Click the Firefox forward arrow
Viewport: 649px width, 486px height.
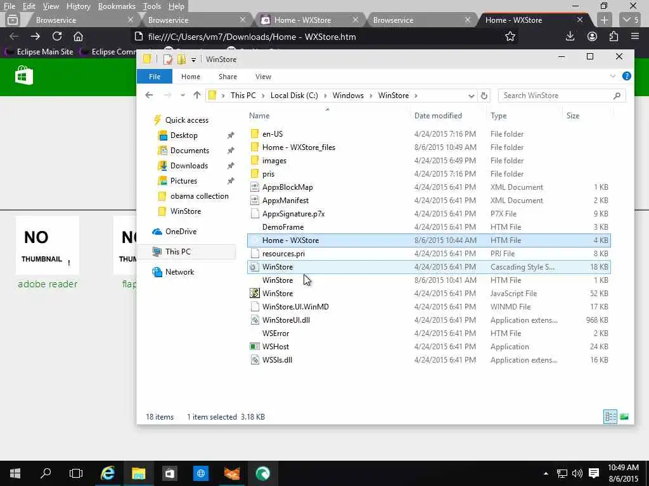coord(35,36)
